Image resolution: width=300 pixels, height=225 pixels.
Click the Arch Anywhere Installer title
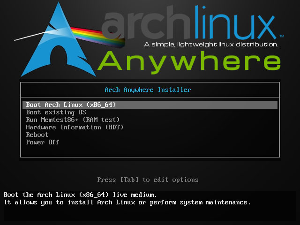(148, 90)
